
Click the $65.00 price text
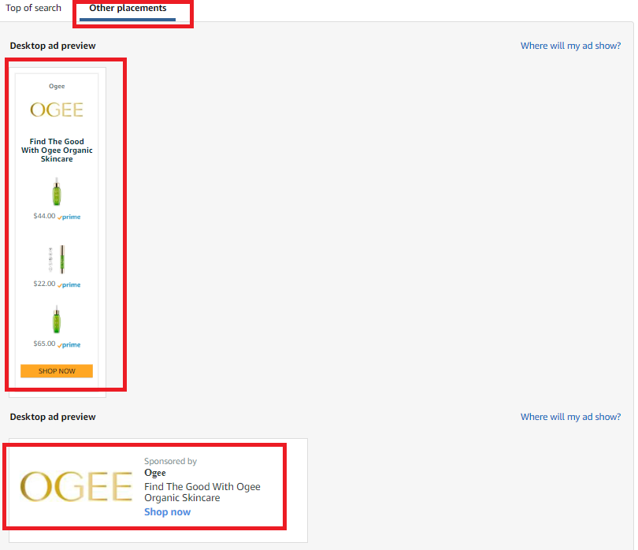[44, 344]
